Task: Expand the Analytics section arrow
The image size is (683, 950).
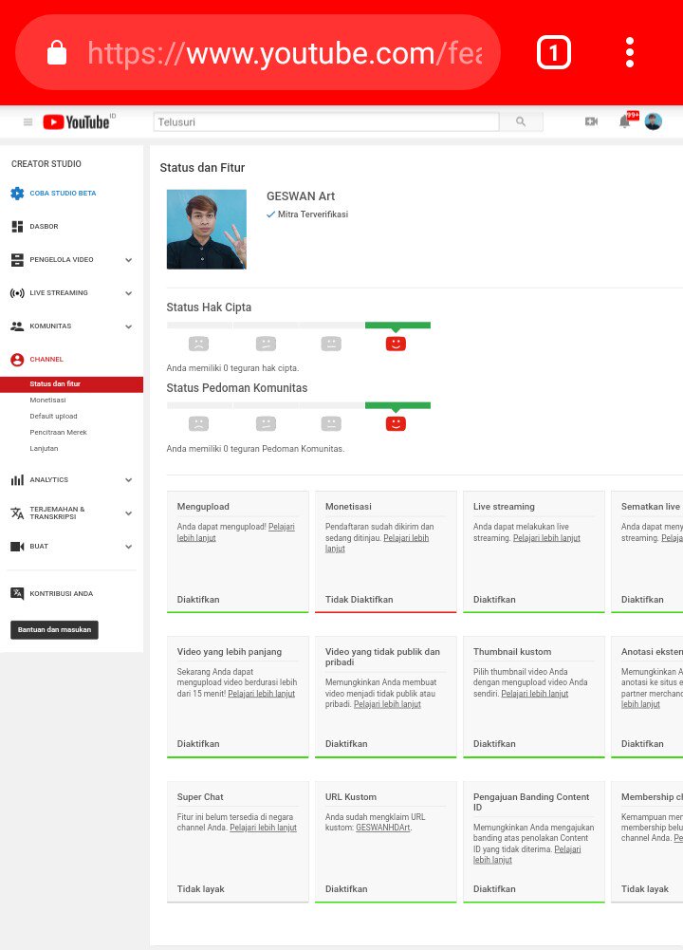Action: 128,480
